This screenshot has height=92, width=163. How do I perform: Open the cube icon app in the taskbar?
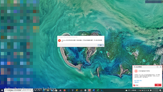(x=73, y=90)
